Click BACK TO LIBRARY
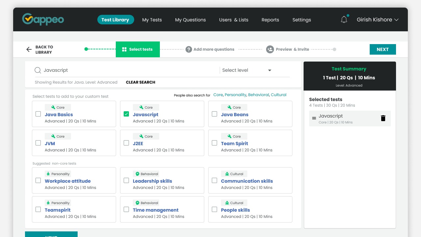The height and width of the screenshot is (237, 421). [44, 50]
